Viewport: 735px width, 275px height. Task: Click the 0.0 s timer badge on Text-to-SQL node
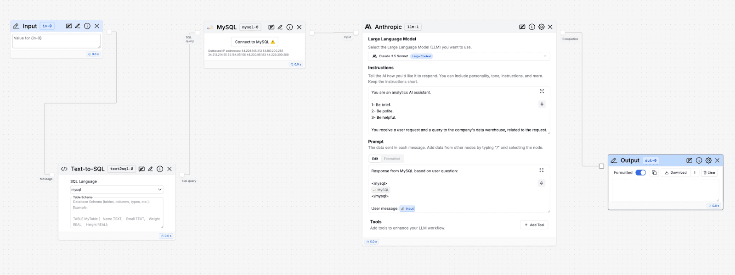click(166, 236)
